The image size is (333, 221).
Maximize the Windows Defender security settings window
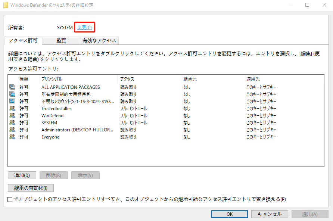[x=307, y=5]
